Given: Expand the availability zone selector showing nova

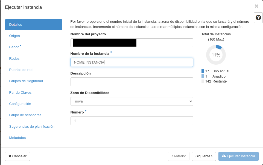Looking at the screenshot, I should click(x=191, y=101).
